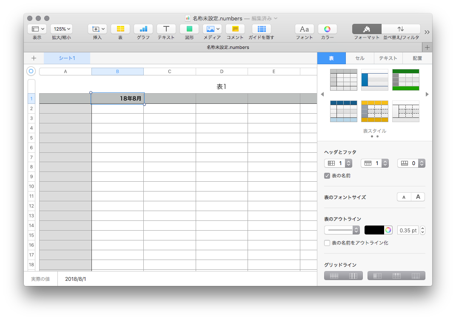The image size is (456, 320).
Task: Toggle the horizontal gridlines button under グリッドライン
Action: [x=334, y=276]
